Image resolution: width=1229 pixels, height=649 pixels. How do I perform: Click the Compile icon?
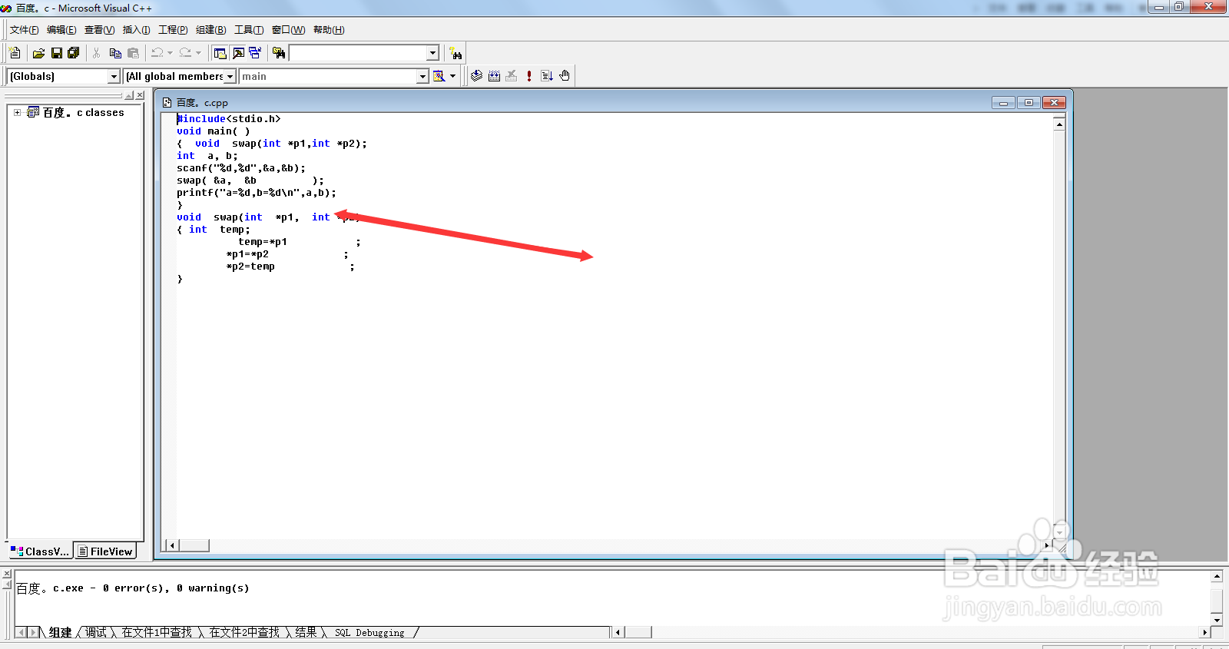477,75
